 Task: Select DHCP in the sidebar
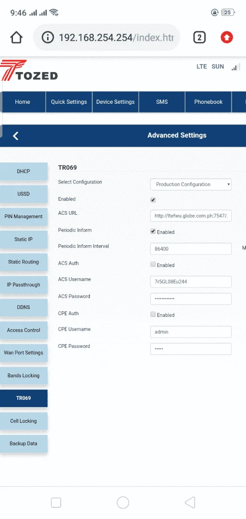coord(24,172)
